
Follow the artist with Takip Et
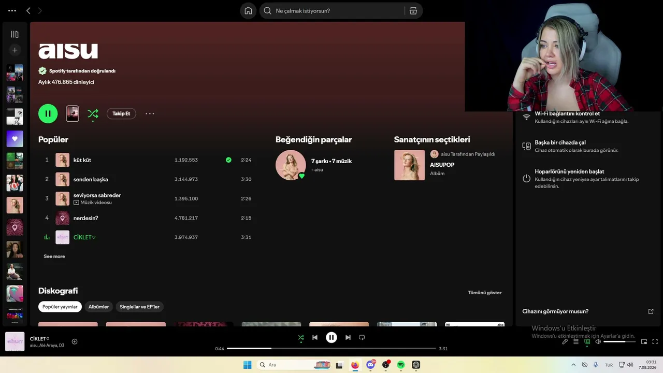[121, 113]
